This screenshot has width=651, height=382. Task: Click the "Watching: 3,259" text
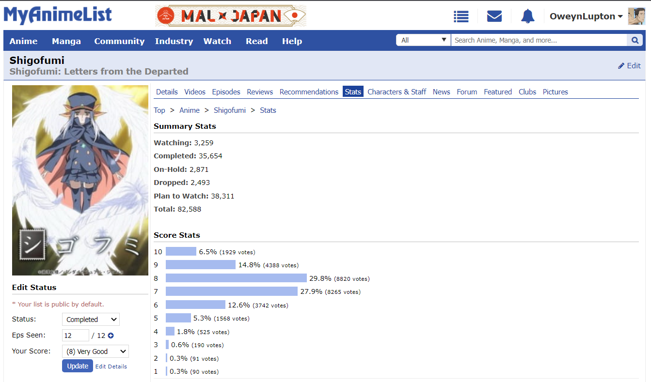pos(184,143)
